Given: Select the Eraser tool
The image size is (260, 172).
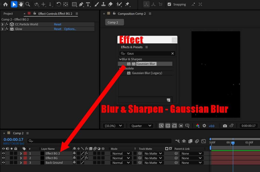Looking at the screenshot, I should [110, 4].
